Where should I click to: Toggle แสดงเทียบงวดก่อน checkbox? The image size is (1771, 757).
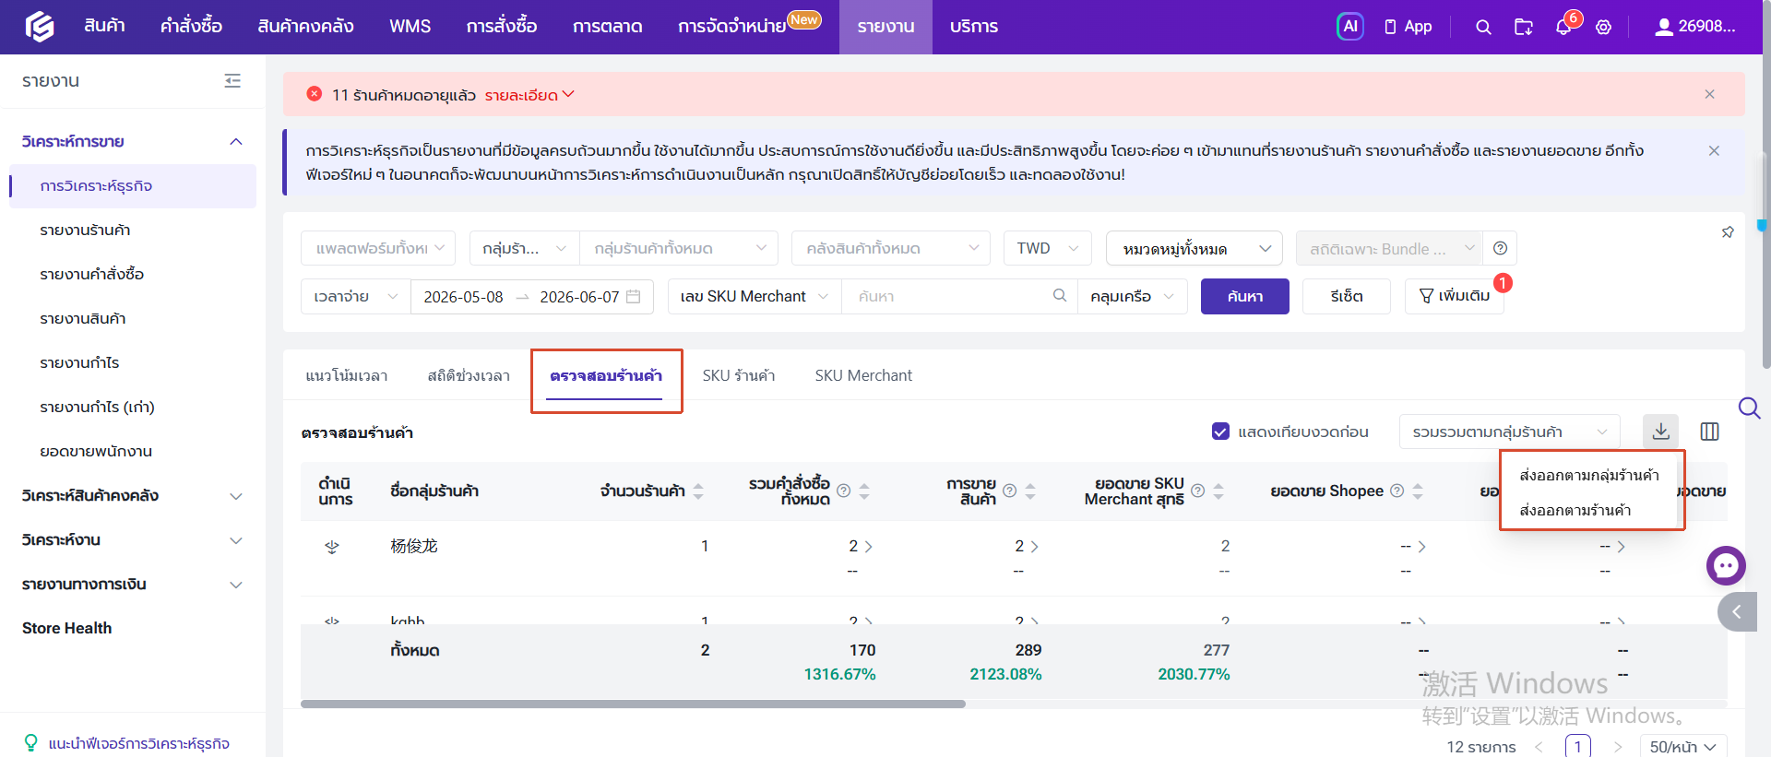click(1220, 432)
